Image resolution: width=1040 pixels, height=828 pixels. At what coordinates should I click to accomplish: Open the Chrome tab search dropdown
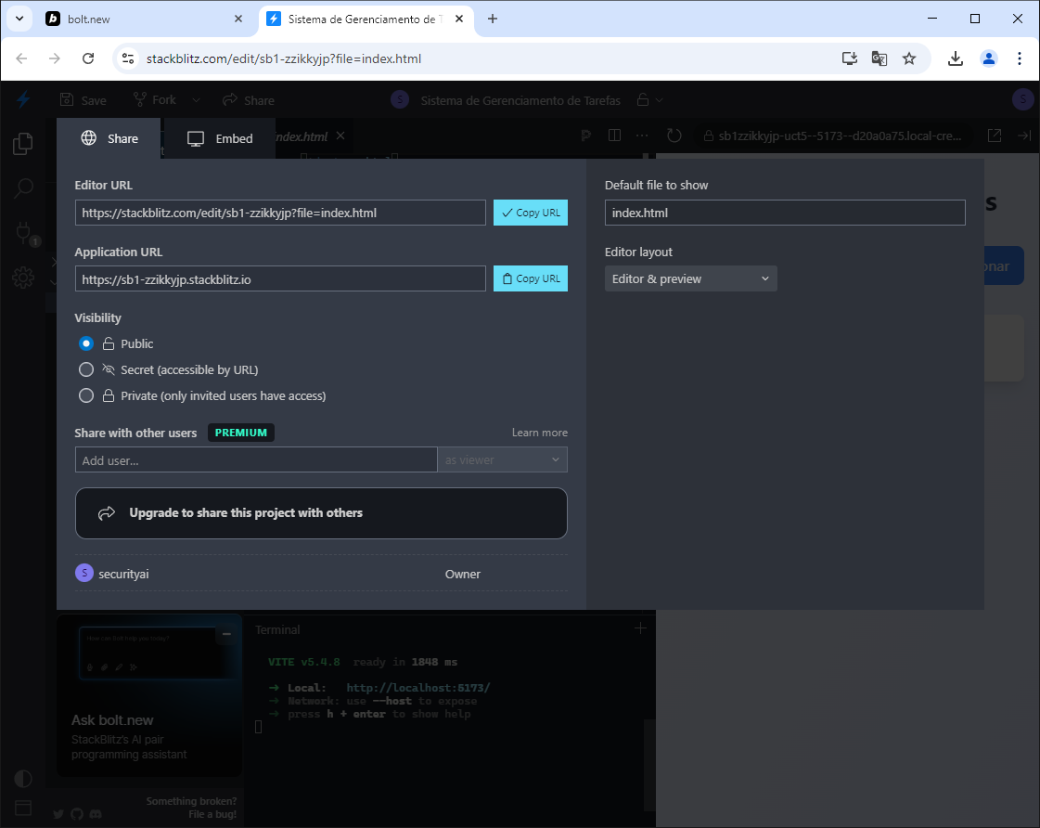pos(19,19)
